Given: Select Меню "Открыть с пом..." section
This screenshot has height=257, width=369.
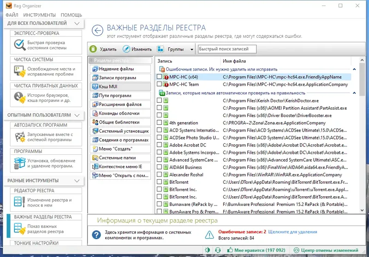Looking at the screenshot, I should pyautogui.click(x=120, y=175).
